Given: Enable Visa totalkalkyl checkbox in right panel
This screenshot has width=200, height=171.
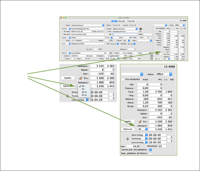Looking at the screenshot, I should coord(123,79).
